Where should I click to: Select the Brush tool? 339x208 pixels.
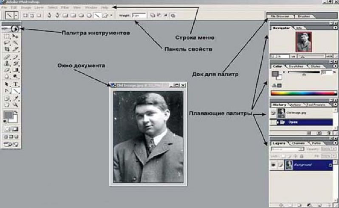pyautogui.click(x=15, y=57)
